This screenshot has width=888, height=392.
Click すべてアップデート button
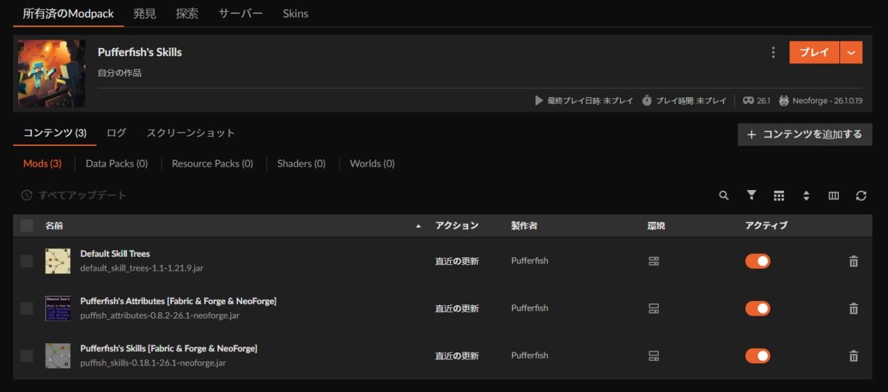point(74,196)
